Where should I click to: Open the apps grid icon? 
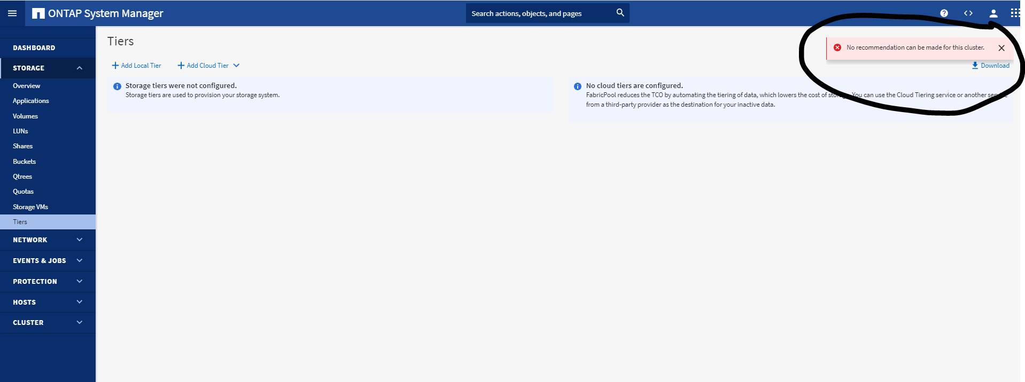pyautogui.click(x=1015, y=13)
